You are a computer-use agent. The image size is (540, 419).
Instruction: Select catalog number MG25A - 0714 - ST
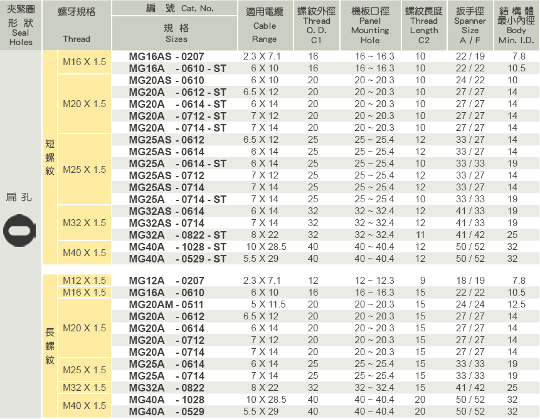(177, 199)
